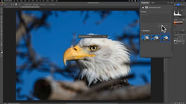Select the second variation thumbnail
This screenshot has width=186, height=104.
[155, 38]
